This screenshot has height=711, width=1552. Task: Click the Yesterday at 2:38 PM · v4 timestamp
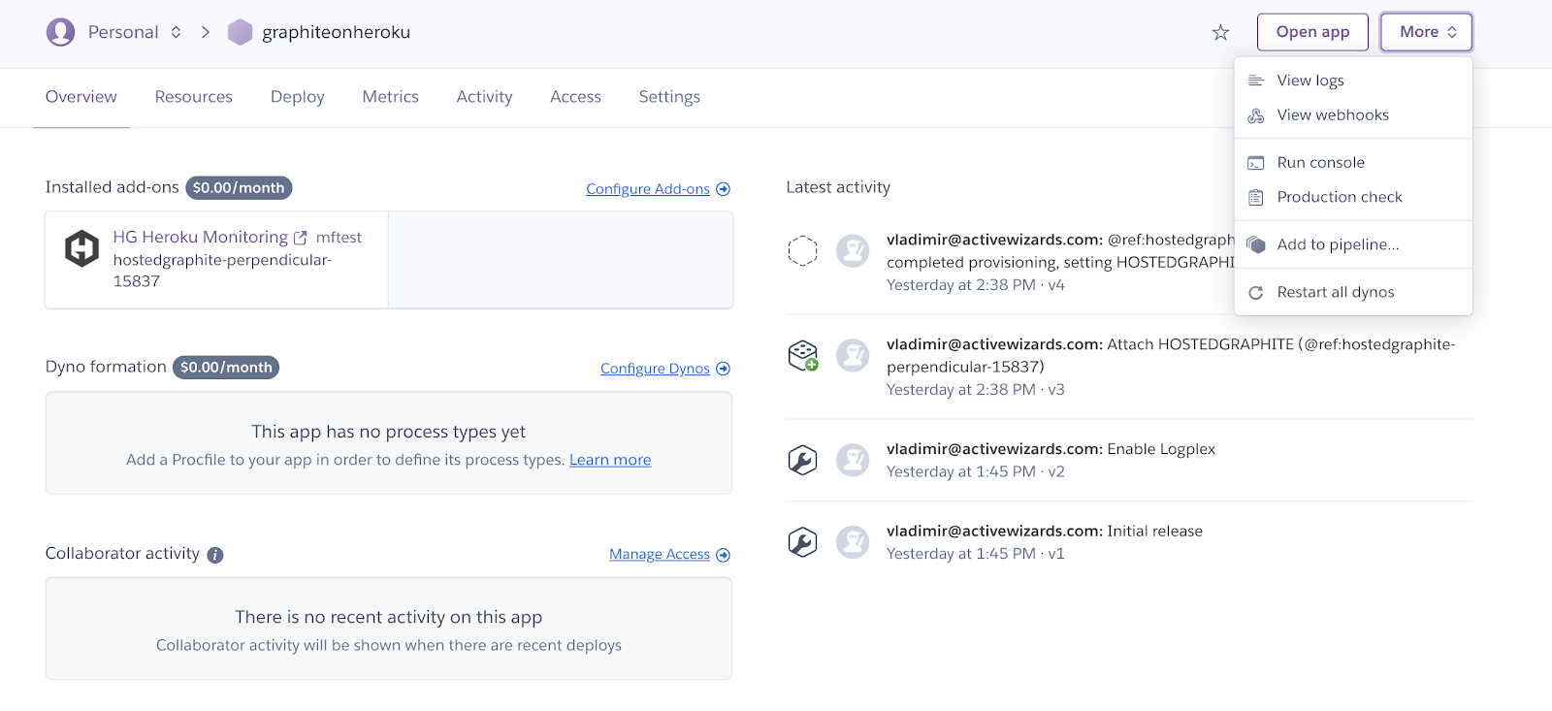pyautogui.click(x=976, y=285)
